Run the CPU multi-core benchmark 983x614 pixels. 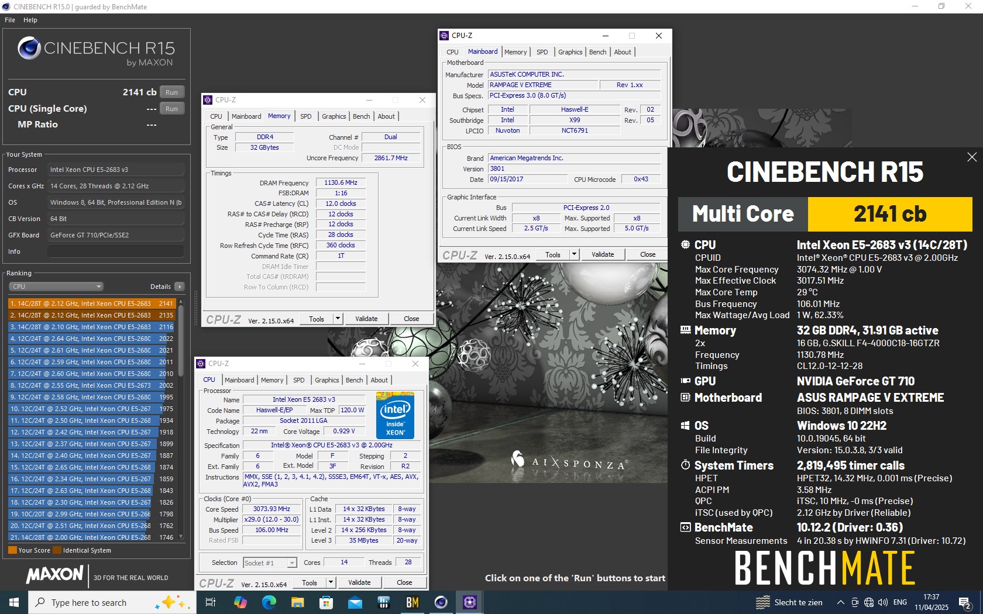(171, 92)
